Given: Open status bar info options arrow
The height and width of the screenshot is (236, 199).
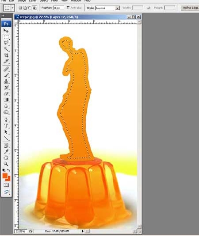Looking at the screenshot, I should 83,231.
